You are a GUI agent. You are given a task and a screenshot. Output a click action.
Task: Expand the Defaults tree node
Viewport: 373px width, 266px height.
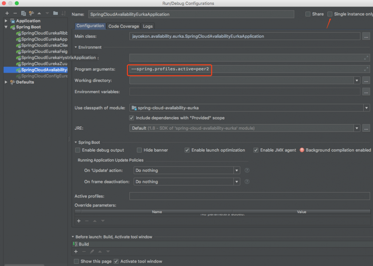(x=6, y=82)
